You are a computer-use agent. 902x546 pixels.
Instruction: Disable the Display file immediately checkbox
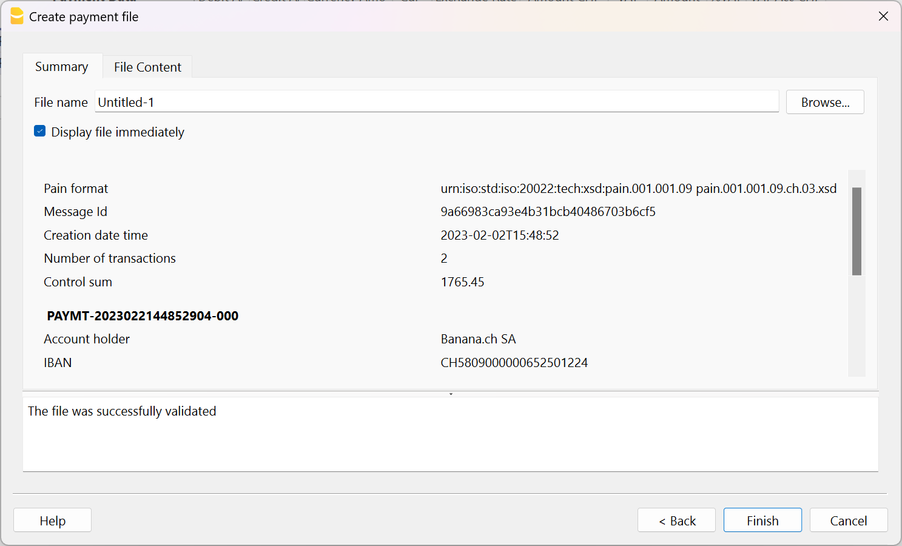pos(39,131)
